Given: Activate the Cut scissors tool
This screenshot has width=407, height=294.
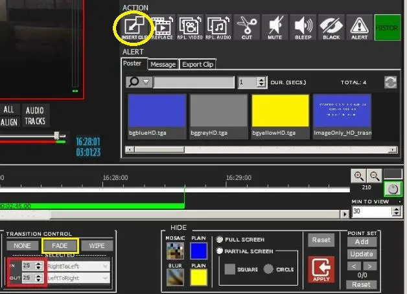Looking at the screenshot, I should coord(247,27).
